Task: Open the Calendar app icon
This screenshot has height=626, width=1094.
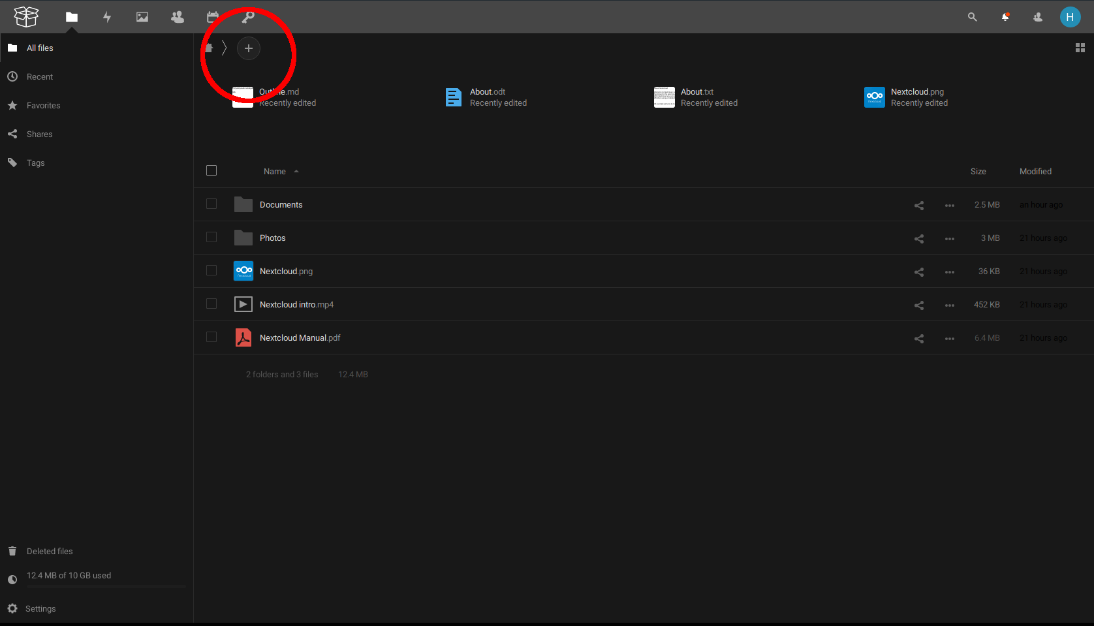Action: coord(212,17)
